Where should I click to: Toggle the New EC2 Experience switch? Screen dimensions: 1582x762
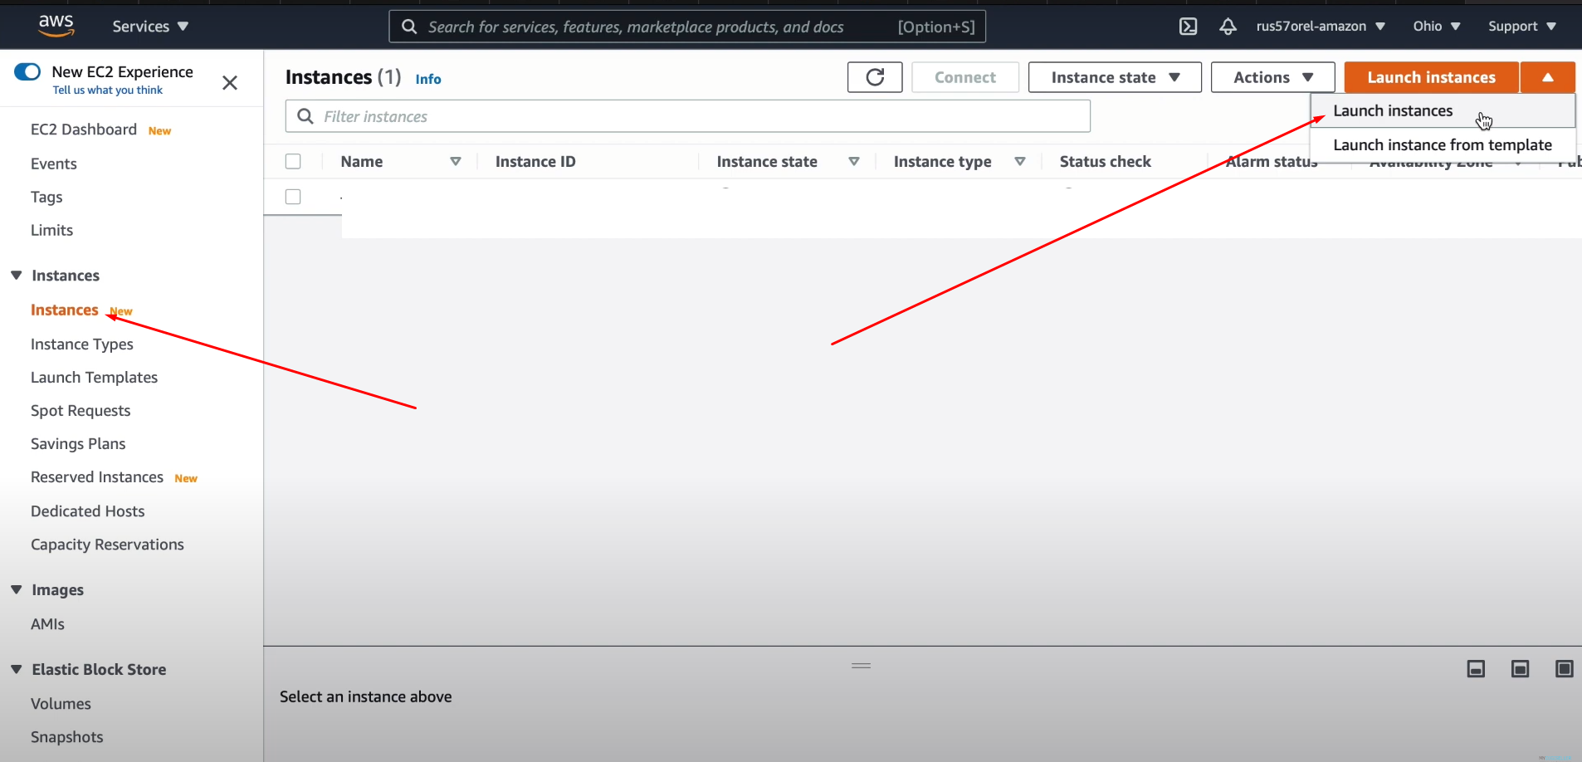tap(27, 71)
